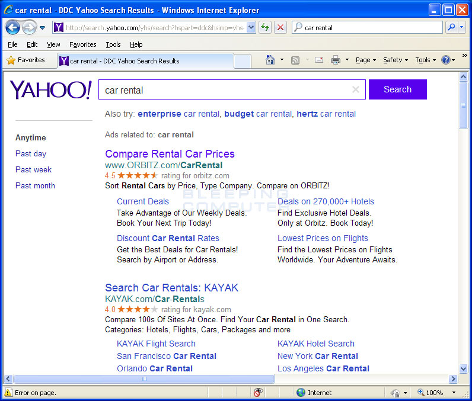472x401 pixels.
Task: Open New York Car Rental link
Action: coord(318,356)
